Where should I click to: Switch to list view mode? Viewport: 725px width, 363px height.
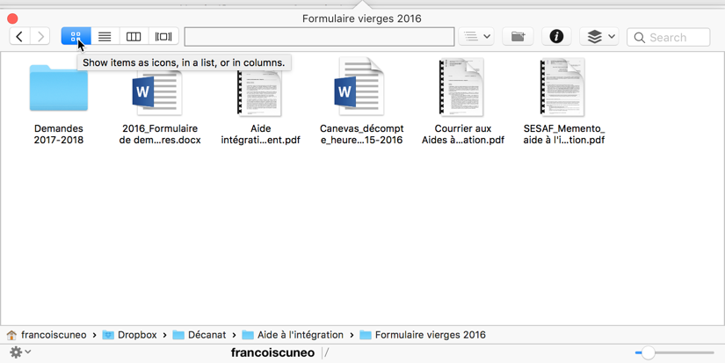[105, 37]
